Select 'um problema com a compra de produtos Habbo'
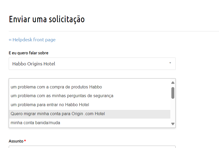This screenshot has width=219, height=148. pos(56,87)
